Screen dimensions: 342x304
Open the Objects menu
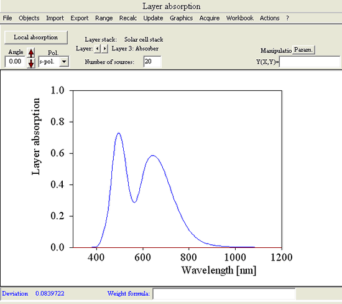29,18
